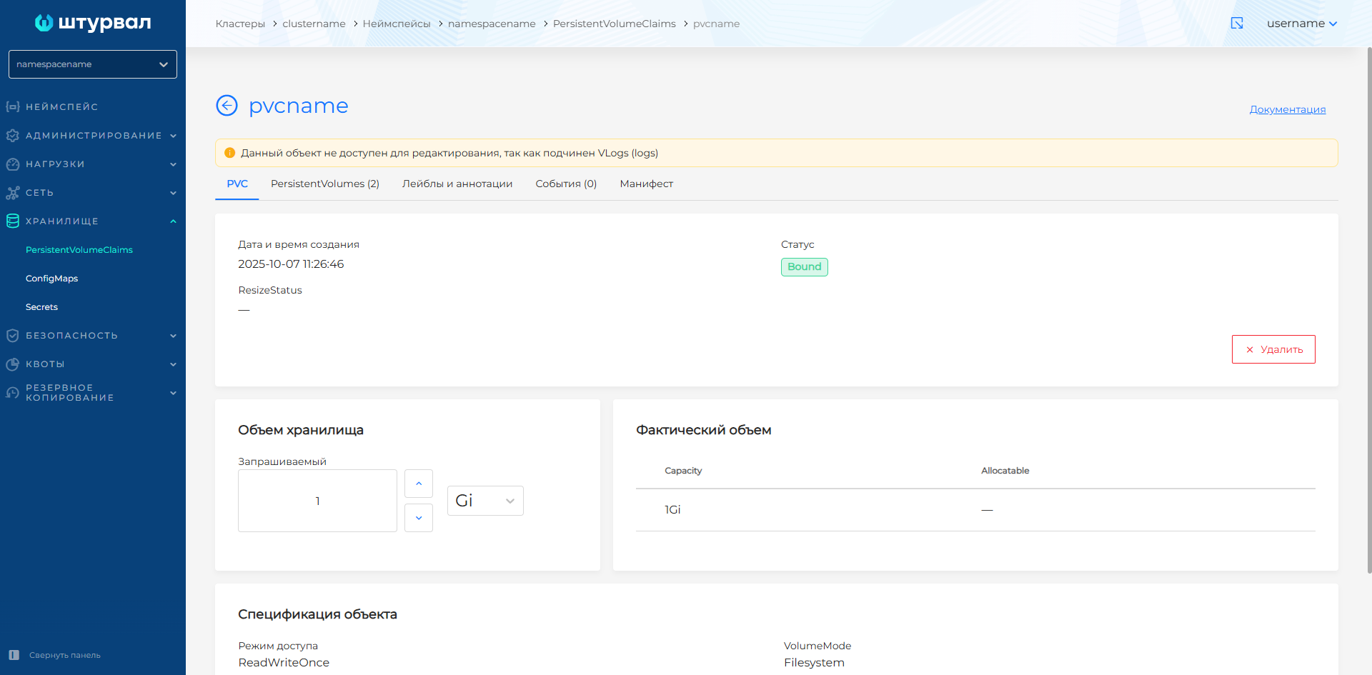Image resolution: width=1372 pixels, height=675 pixels.
Task: Open the username account menu
Action: [1301, 24]
